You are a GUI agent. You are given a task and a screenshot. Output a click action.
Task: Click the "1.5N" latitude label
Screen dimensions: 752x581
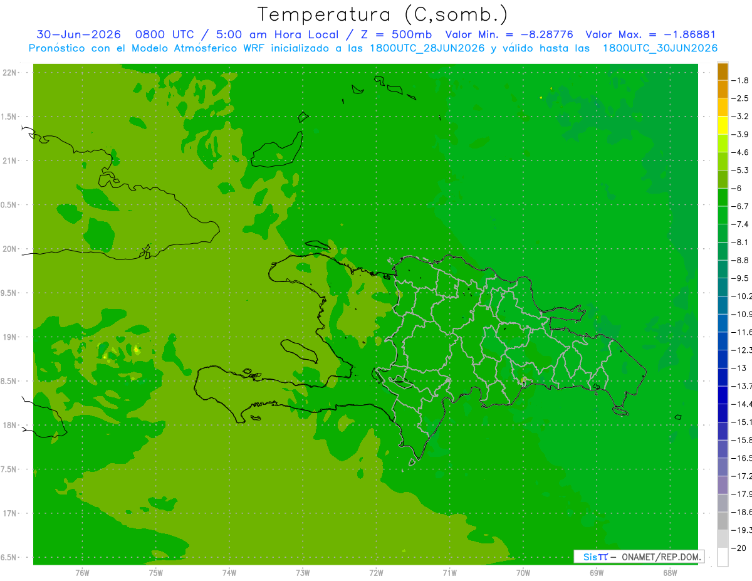[9, 117]
